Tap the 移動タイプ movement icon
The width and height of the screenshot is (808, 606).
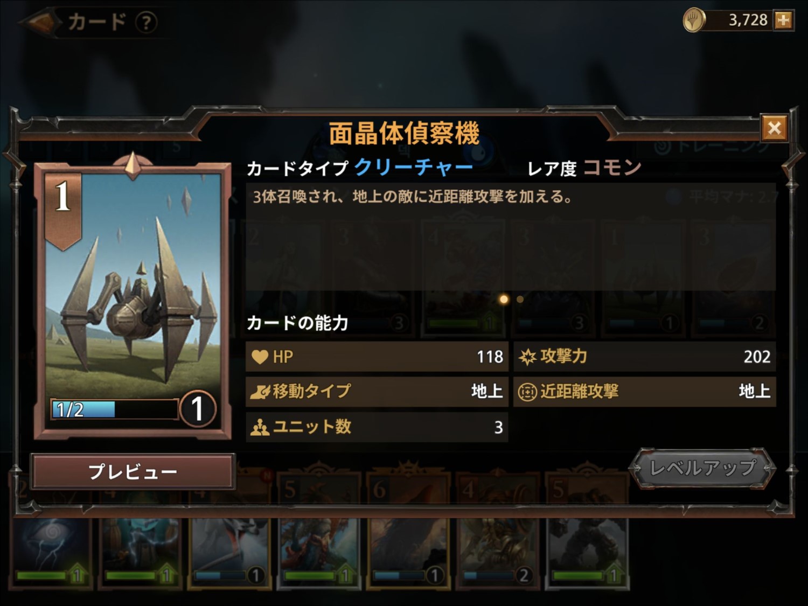tap(260, 392)
